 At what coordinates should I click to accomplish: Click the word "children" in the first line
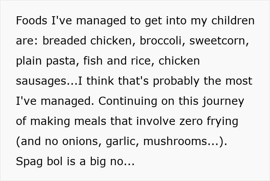pyautogui.click(x=232, y=20)
